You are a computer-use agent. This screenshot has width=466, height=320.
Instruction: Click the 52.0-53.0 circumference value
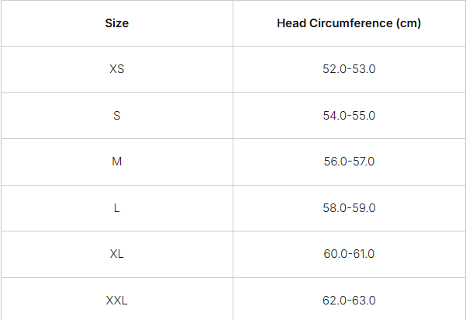[349, 69]
